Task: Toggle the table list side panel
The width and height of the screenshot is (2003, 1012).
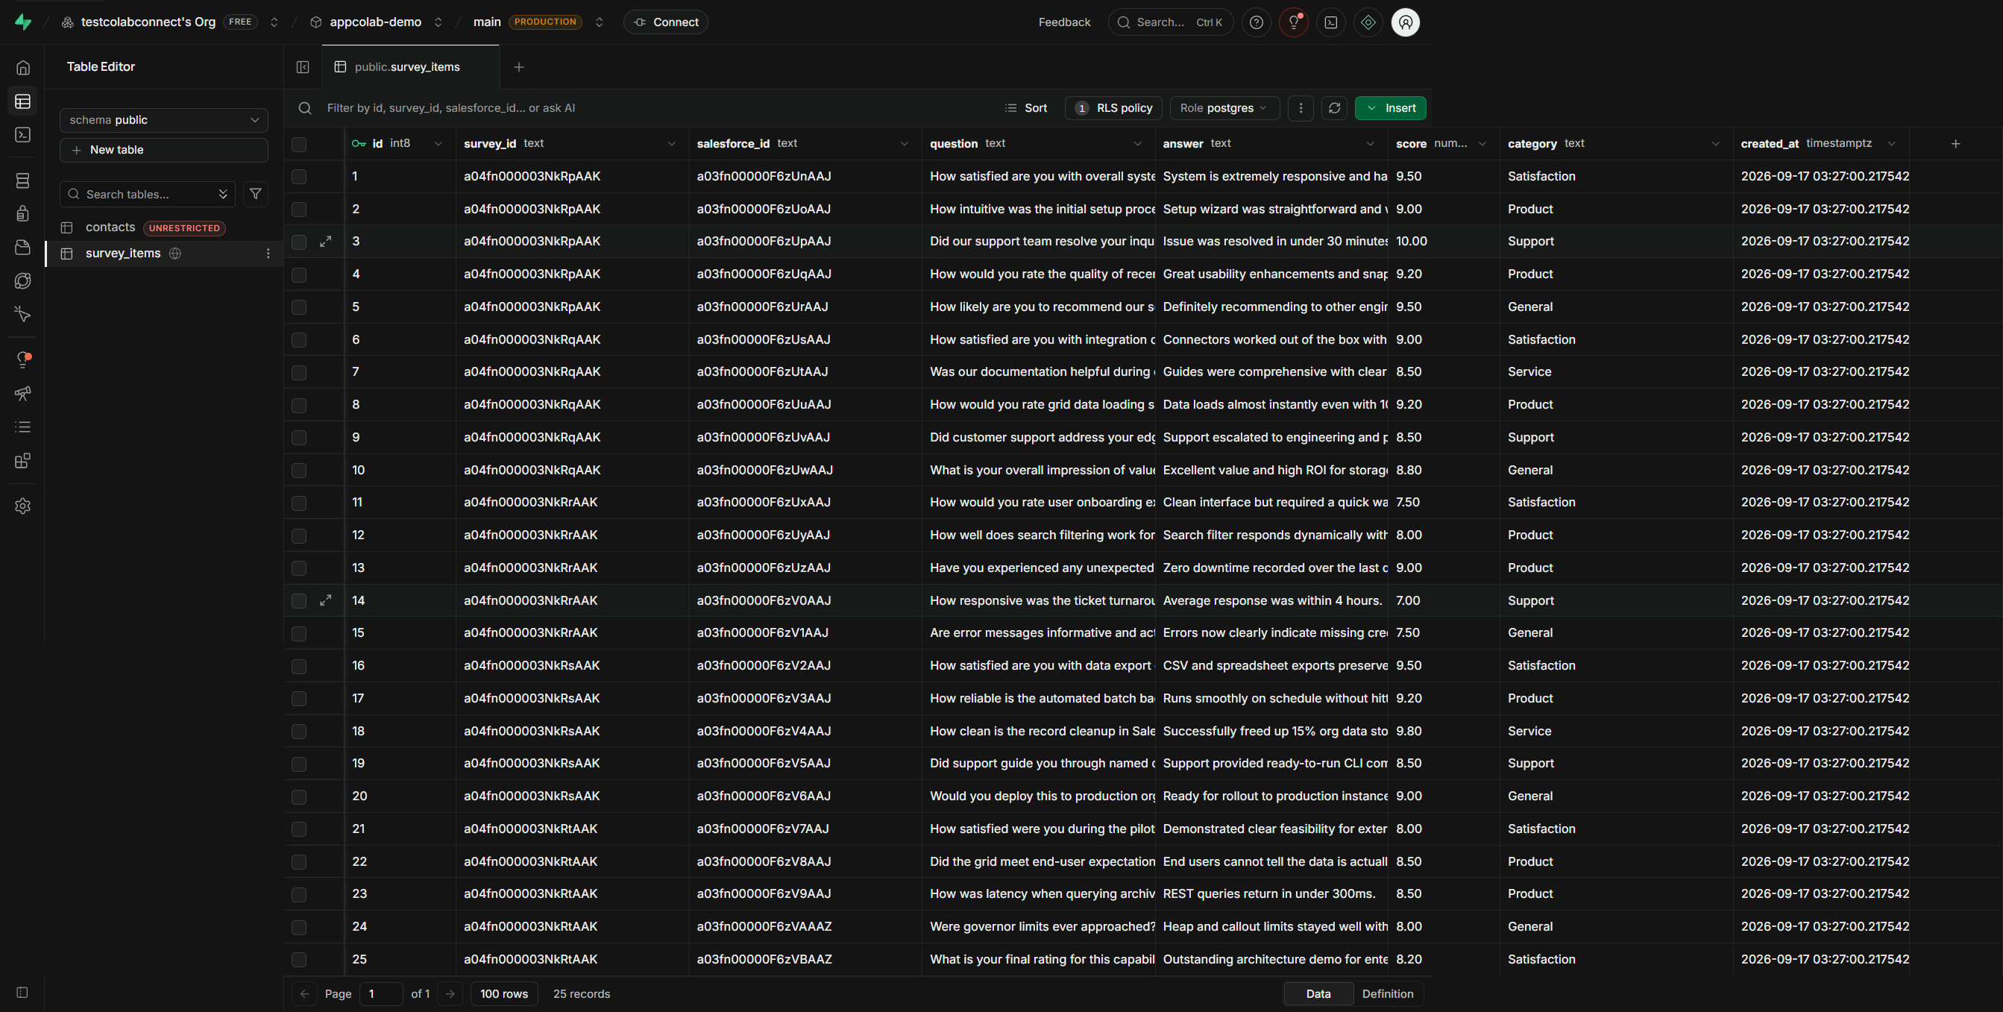Action: [x=303, y=67]
